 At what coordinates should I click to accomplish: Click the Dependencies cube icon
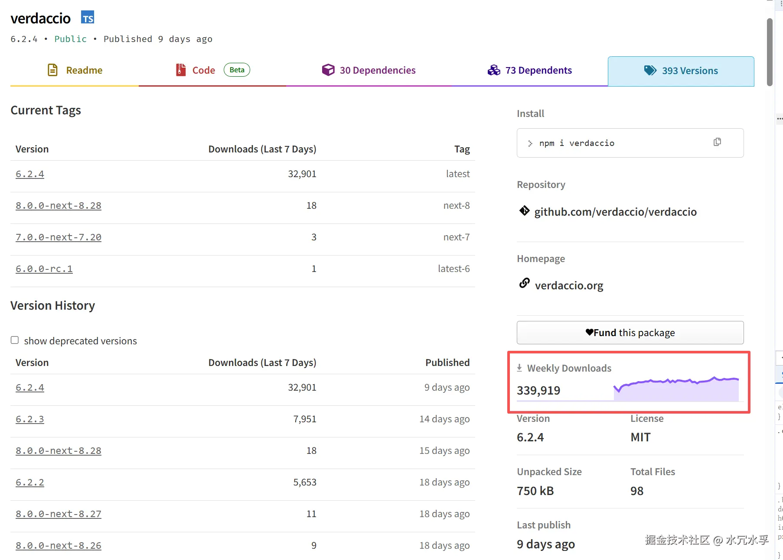(328, 70)
